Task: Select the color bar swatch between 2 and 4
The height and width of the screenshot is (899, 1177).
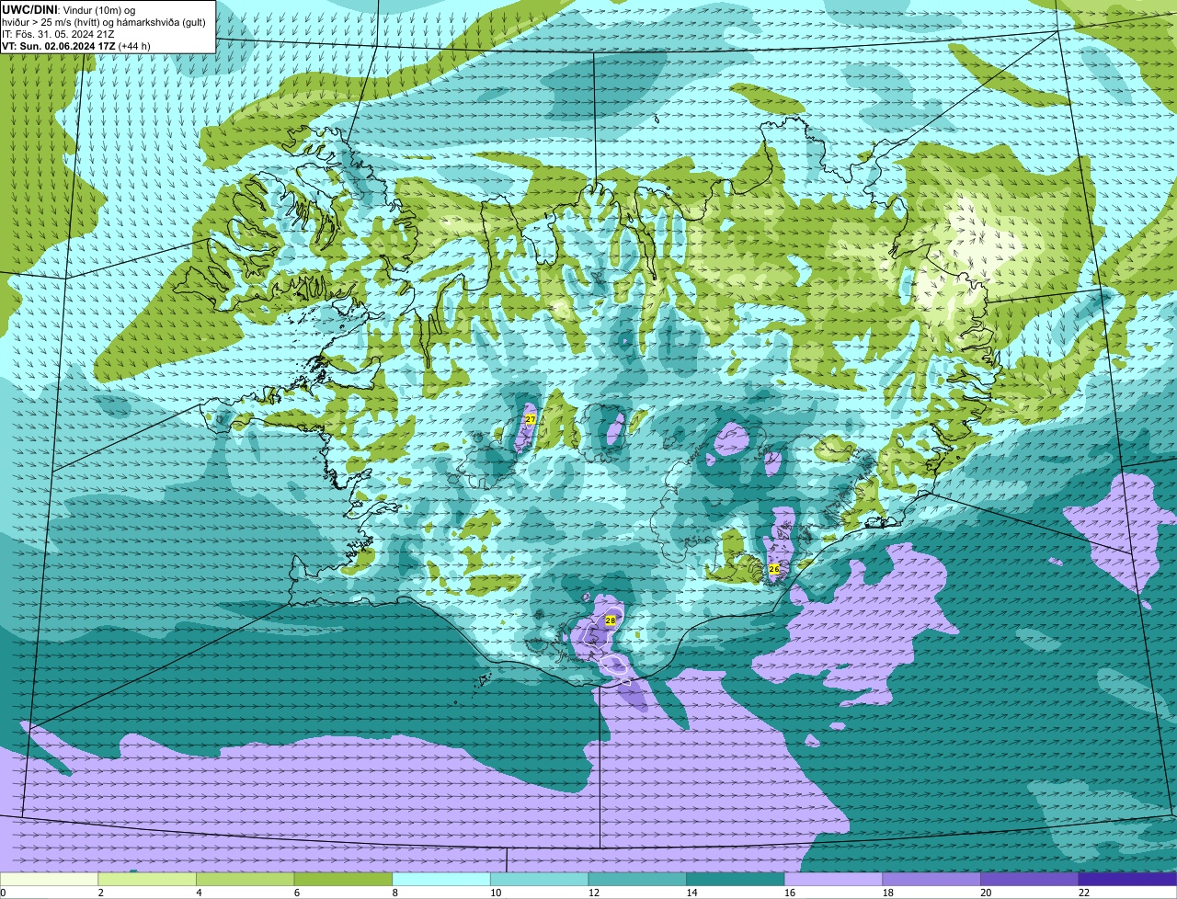Action: (147, 879)
